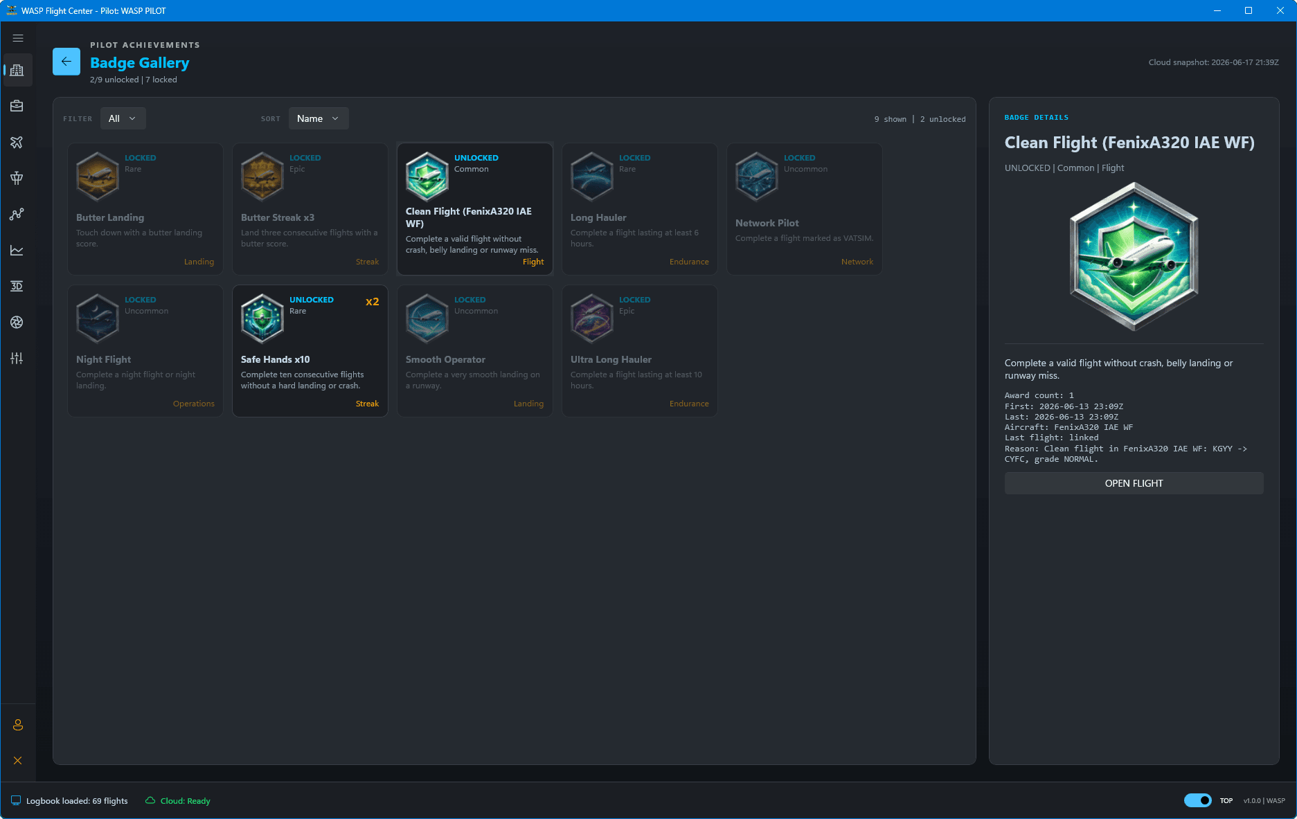1297x819 pixels.
Task: Expand the Filter All dropdown
Action: click(123, 118)
